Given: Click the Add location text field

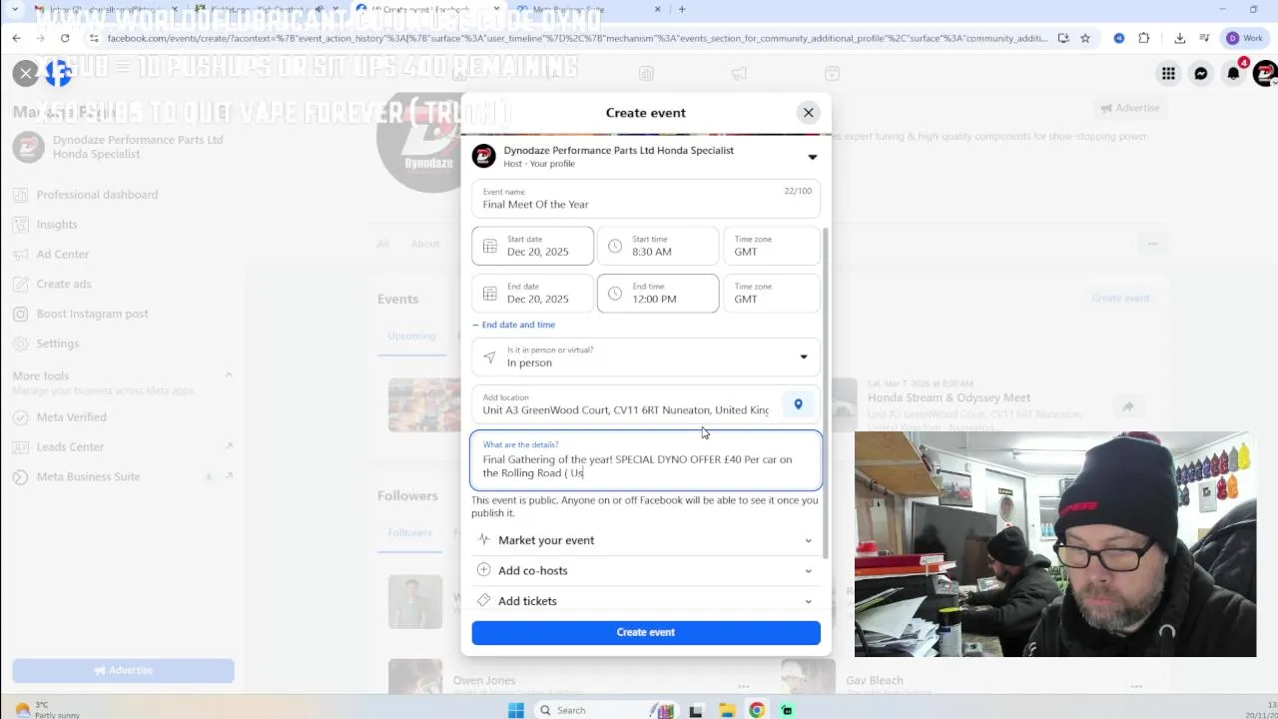Looking at the screenshot, I should point(626,404).
